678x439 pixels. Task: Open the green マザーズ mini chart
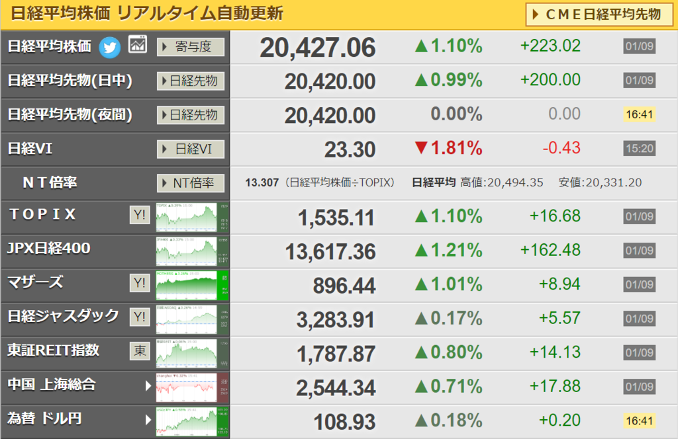pos(192,286)
